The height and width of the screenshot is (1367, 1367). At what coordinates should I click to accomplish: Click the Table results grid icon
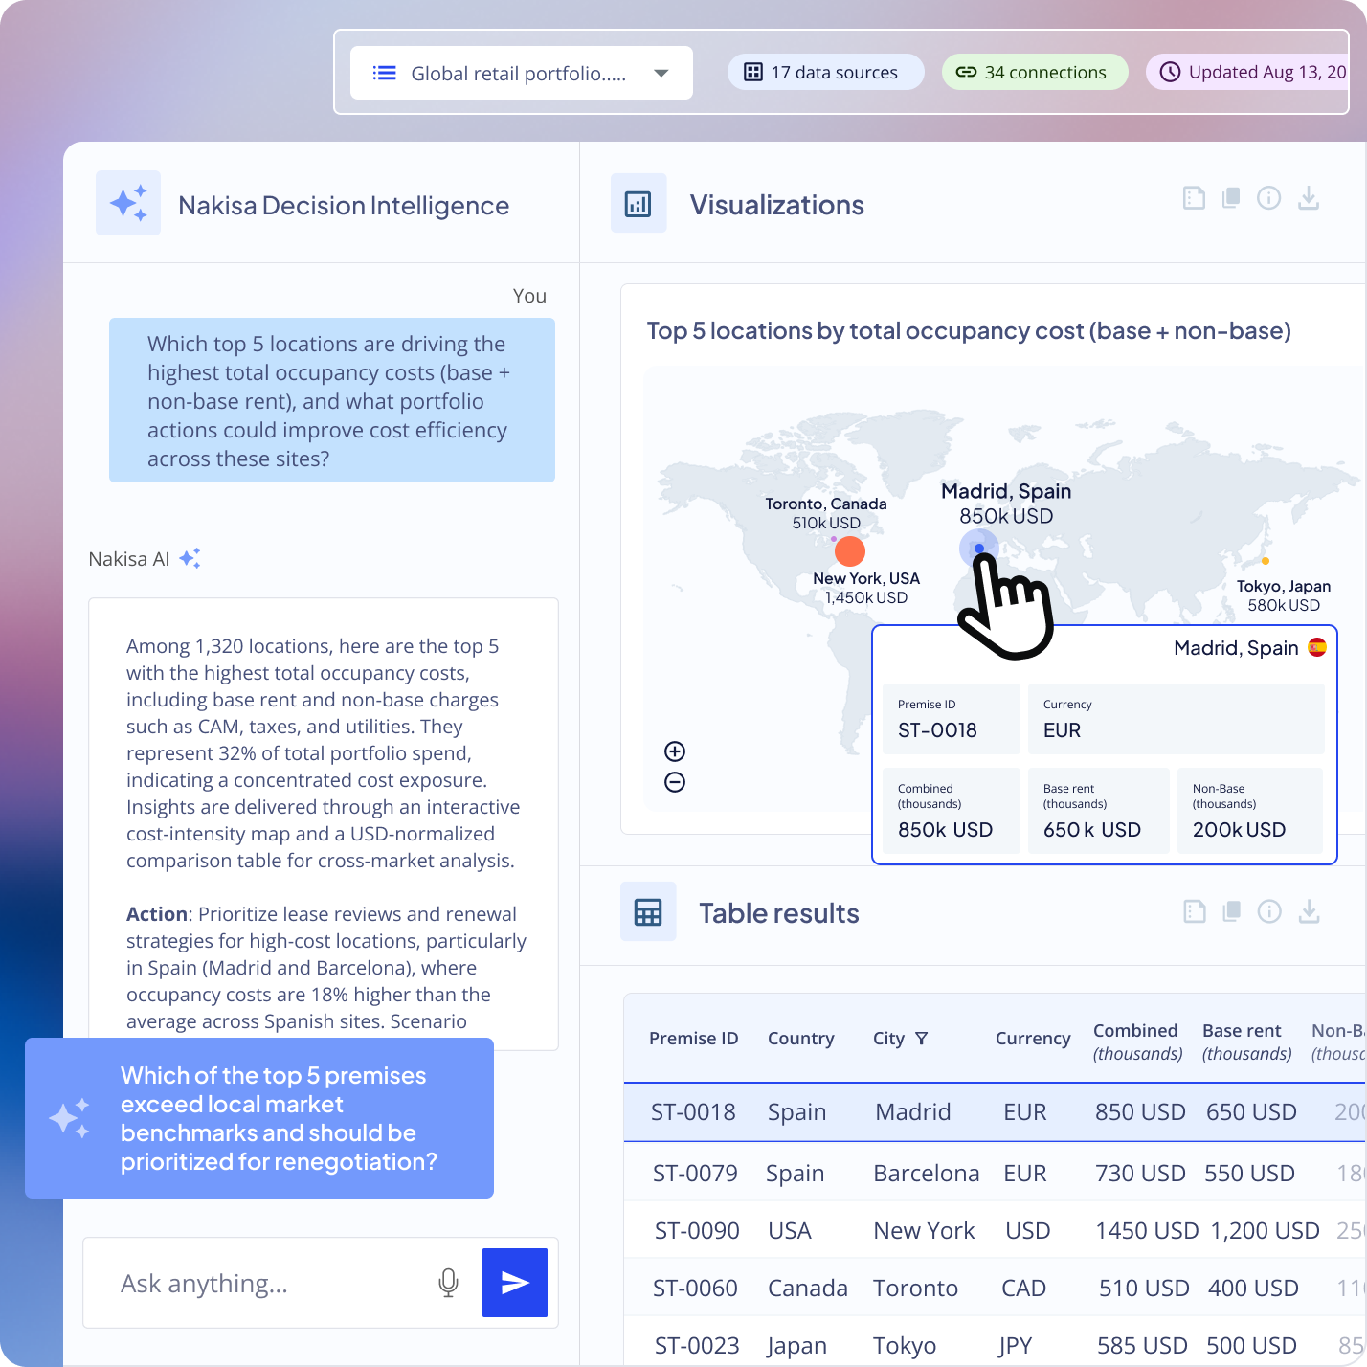648,911
